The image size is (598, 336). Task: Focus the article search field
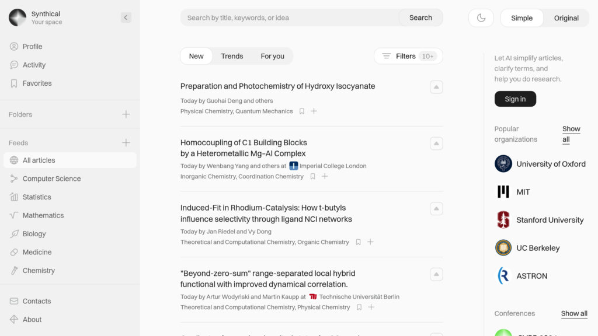290,17
